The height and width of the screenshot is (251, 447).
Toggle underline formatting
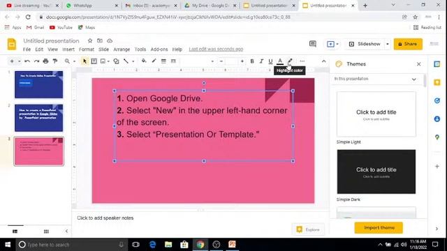(270, 61)
